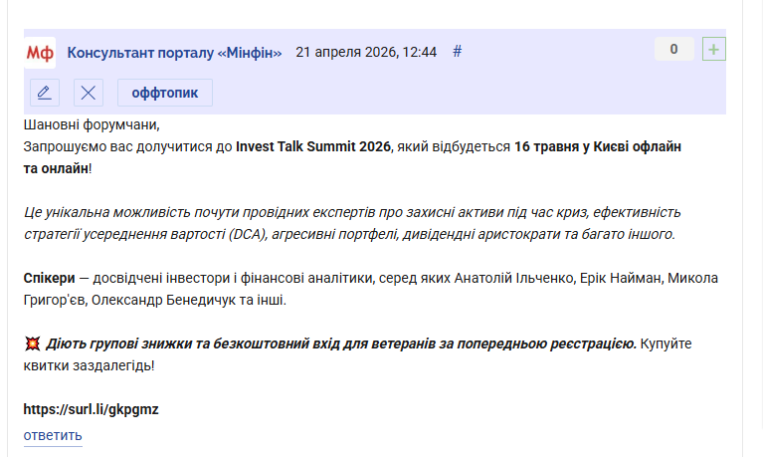Click the greeting Шановні форумчани
The image size is (763, 457).
91,125
